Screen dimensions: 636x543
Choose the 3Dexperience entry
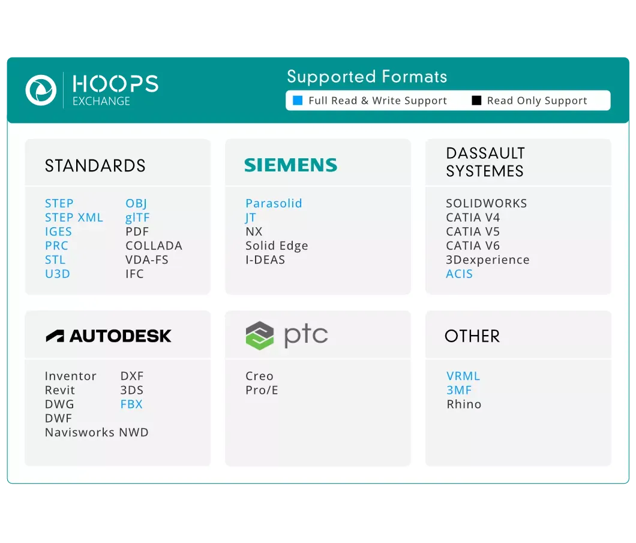click(488, 260)
